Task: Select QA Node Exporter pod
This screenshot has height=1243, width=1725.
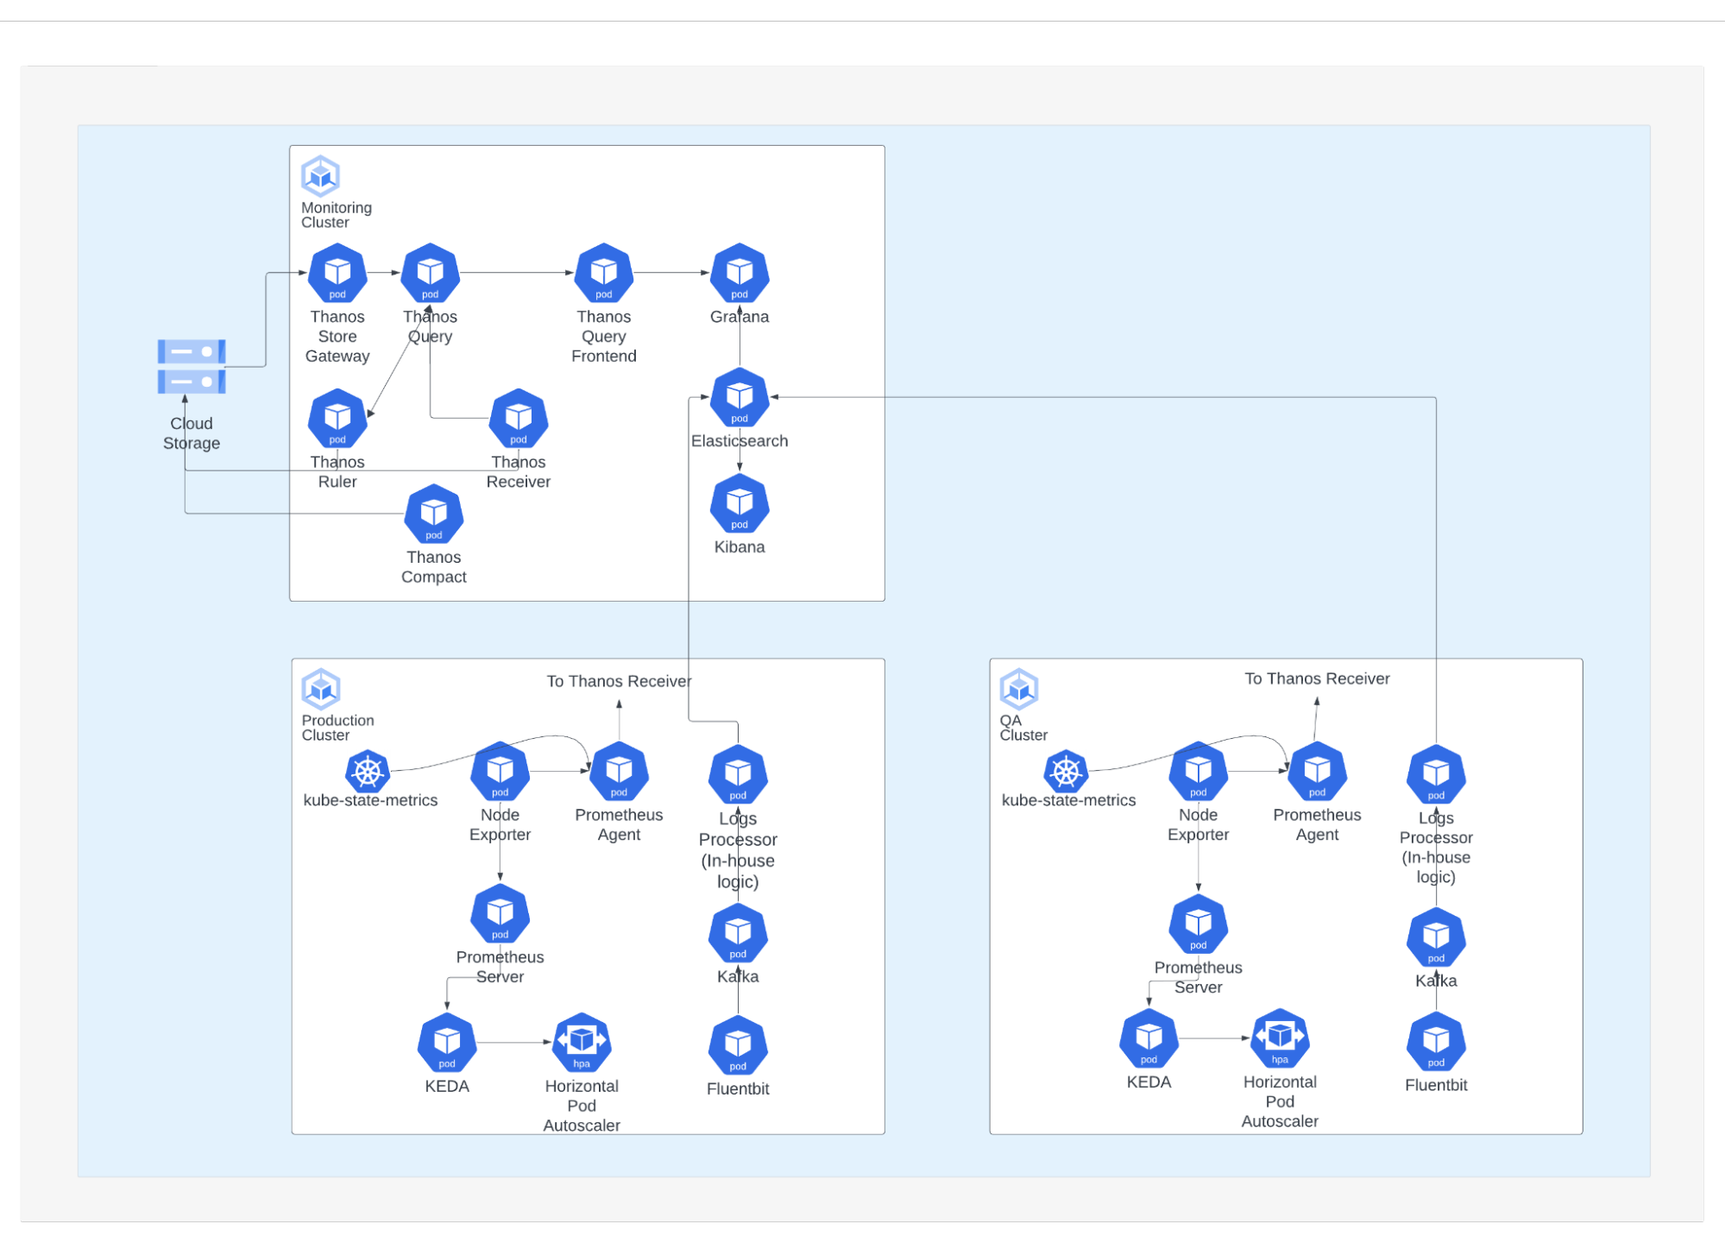Action: click(1199, 771)
